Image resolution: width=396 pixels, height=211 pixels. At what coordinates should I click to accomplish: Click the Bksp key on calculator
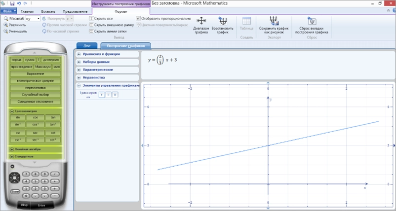click(x=24, y=205)
